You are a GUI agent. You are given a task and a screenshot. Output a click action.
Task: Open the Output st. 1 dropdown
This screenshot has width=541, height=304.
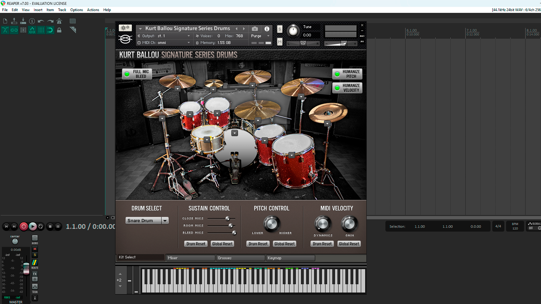pyautogui.click(x=164, y=36)
